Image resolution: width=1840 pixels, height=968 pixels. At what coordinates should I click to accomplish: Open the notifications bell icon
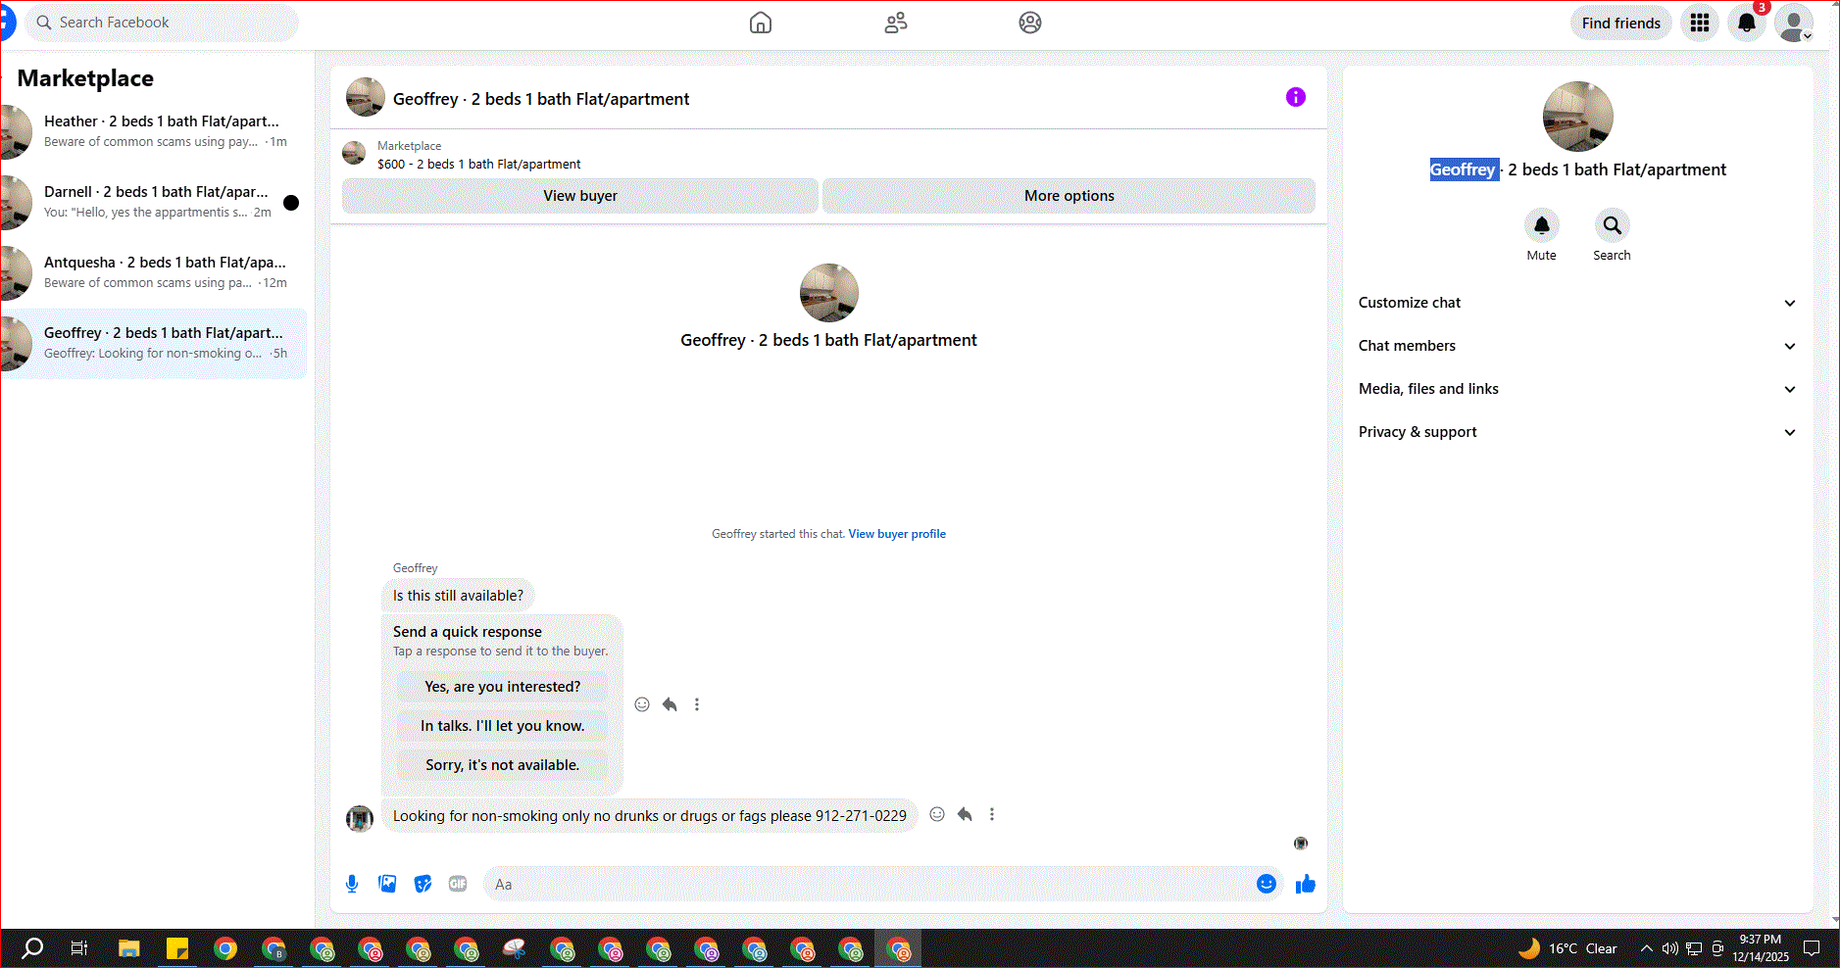(1747, 23)
